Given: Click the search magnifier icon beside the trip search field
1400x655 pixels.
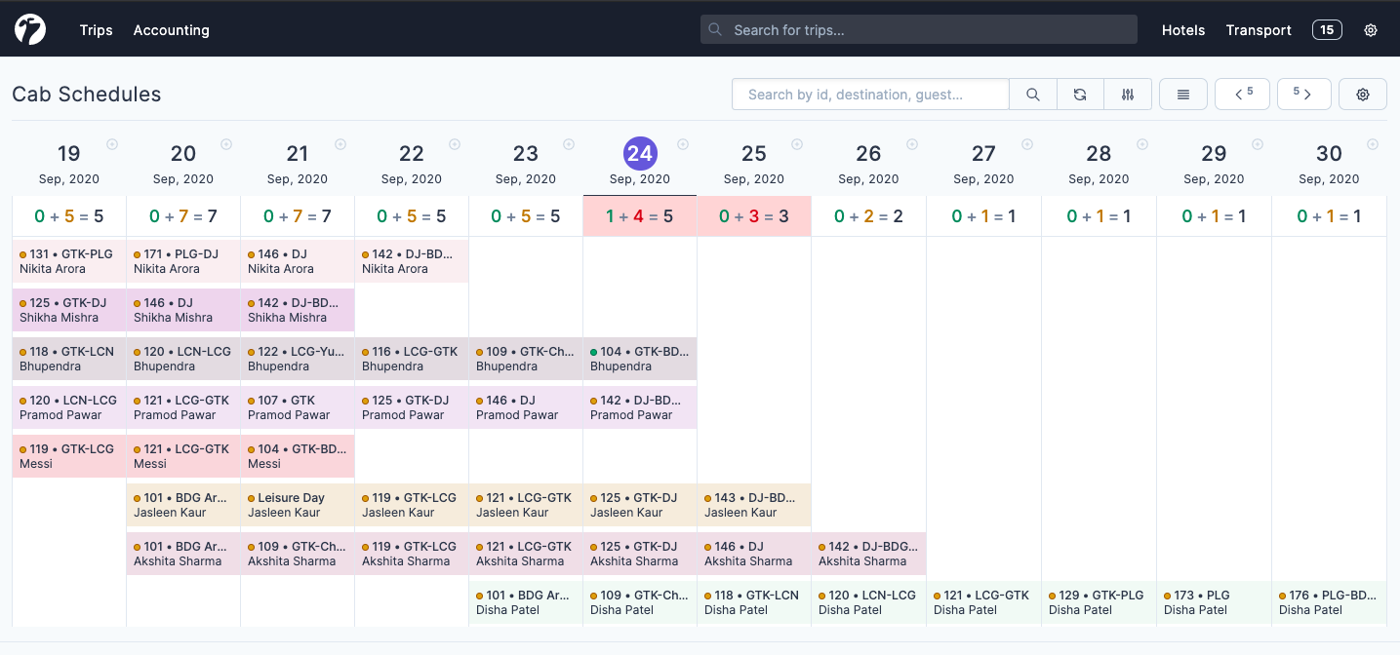Looking at the screenshot, I should (x=1033, y=94).
